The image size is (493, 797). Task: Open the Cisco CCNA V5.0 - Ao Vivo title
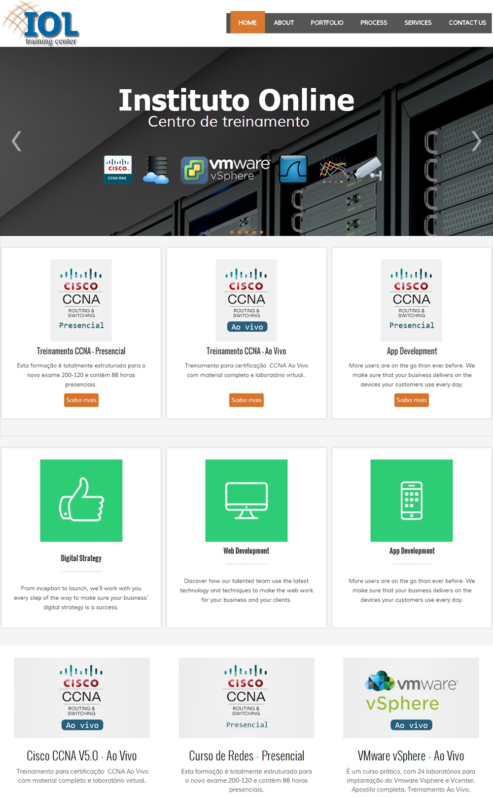82,756
